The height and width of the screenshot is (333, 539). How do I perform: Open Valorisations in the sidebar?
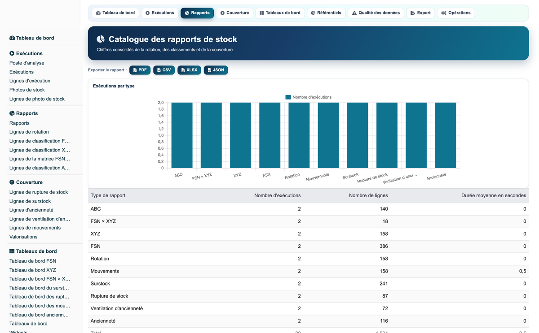23,237
